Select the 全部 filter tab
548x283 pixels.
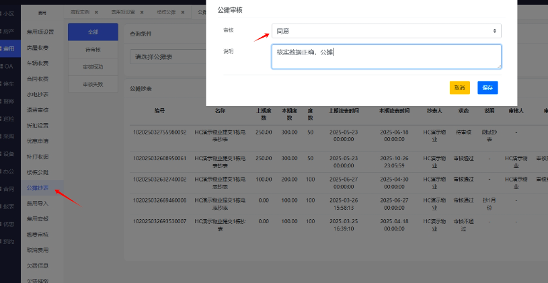pos(93,32)
